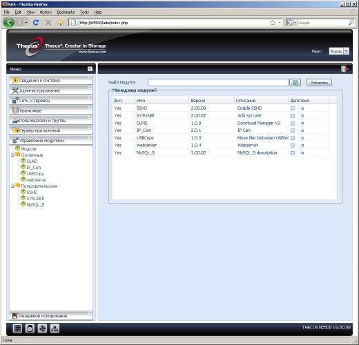Viewport: 359px width, 345px height.
Task: Reload the page with the refresh icon
Action: pyautogui.click(x=36, y=23)
